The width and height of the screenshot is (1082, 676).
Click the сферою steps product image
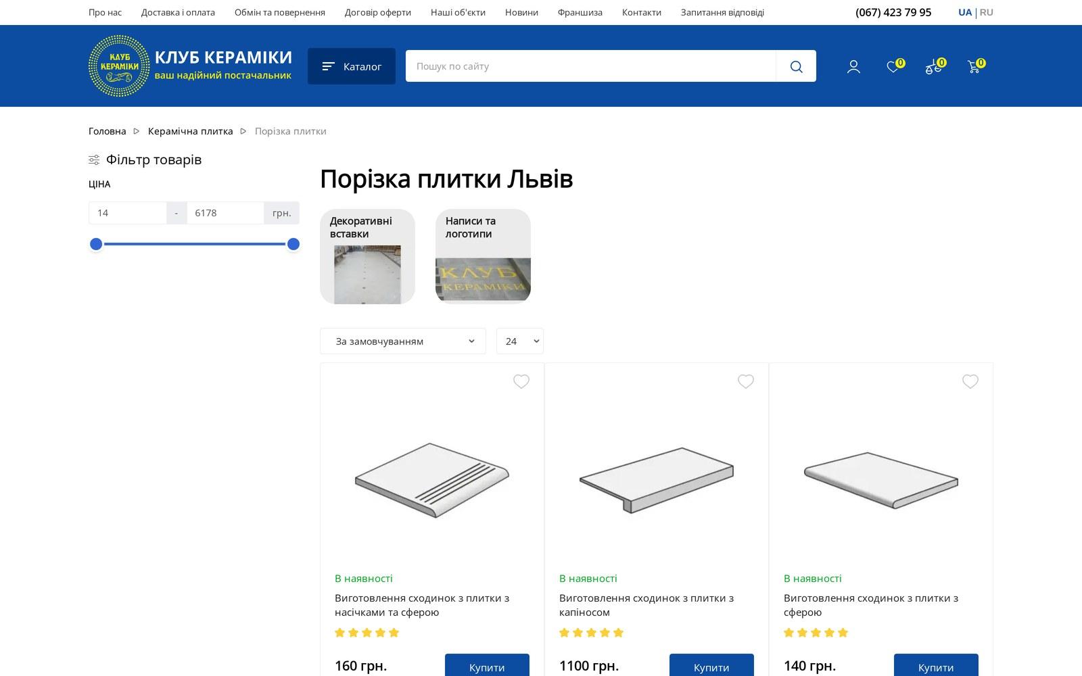(x=881, y=481)
